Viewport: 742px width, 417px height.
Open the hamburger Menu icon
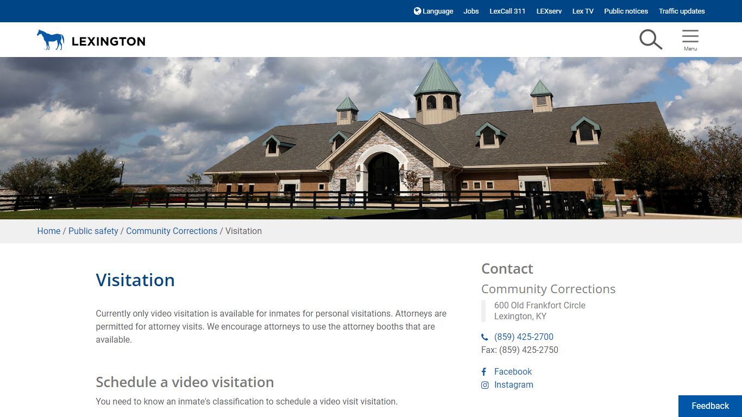pyautogui.click(x=690, y=40)
